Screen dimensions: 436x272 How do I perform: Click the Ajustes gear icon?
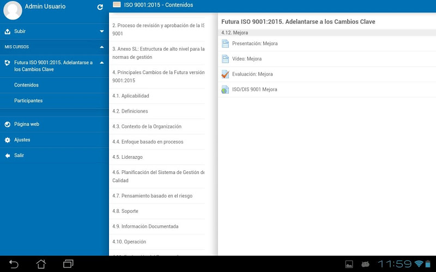[x=8, y=140]
